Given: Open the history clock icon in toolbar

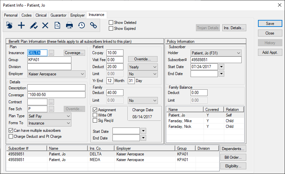Looking at the screenshot, I should click(81, 25).
